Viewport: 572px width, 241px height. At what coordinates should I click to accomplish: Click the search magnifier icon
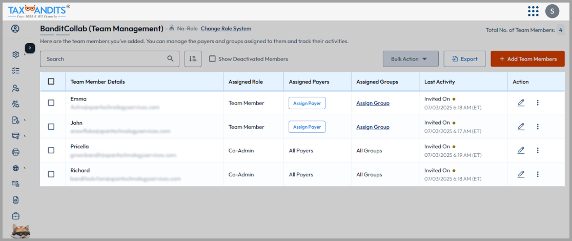[x=170, y=59]
